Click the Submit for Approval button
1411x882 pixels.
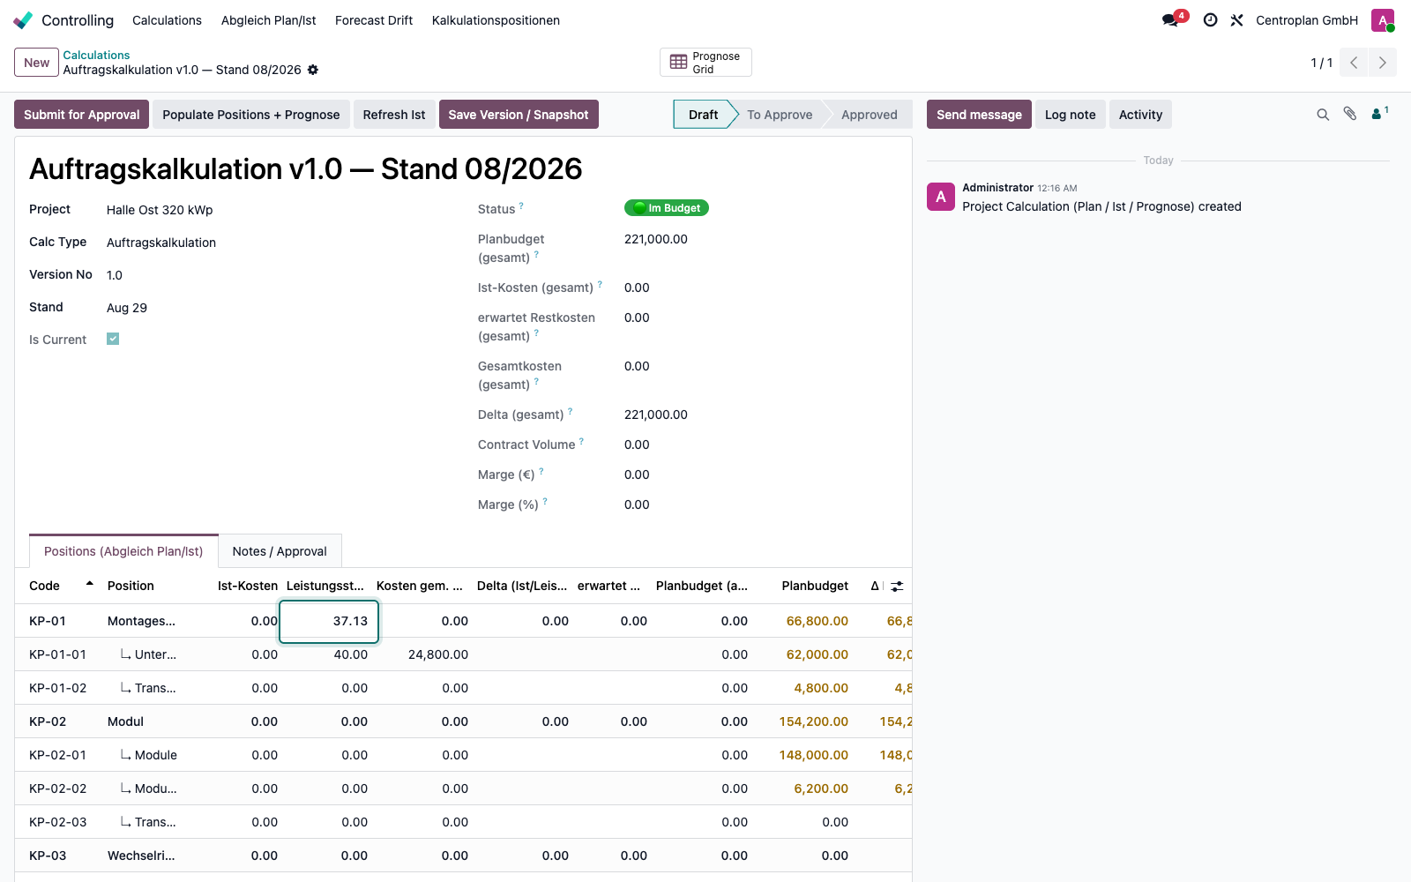click(82, 115)
